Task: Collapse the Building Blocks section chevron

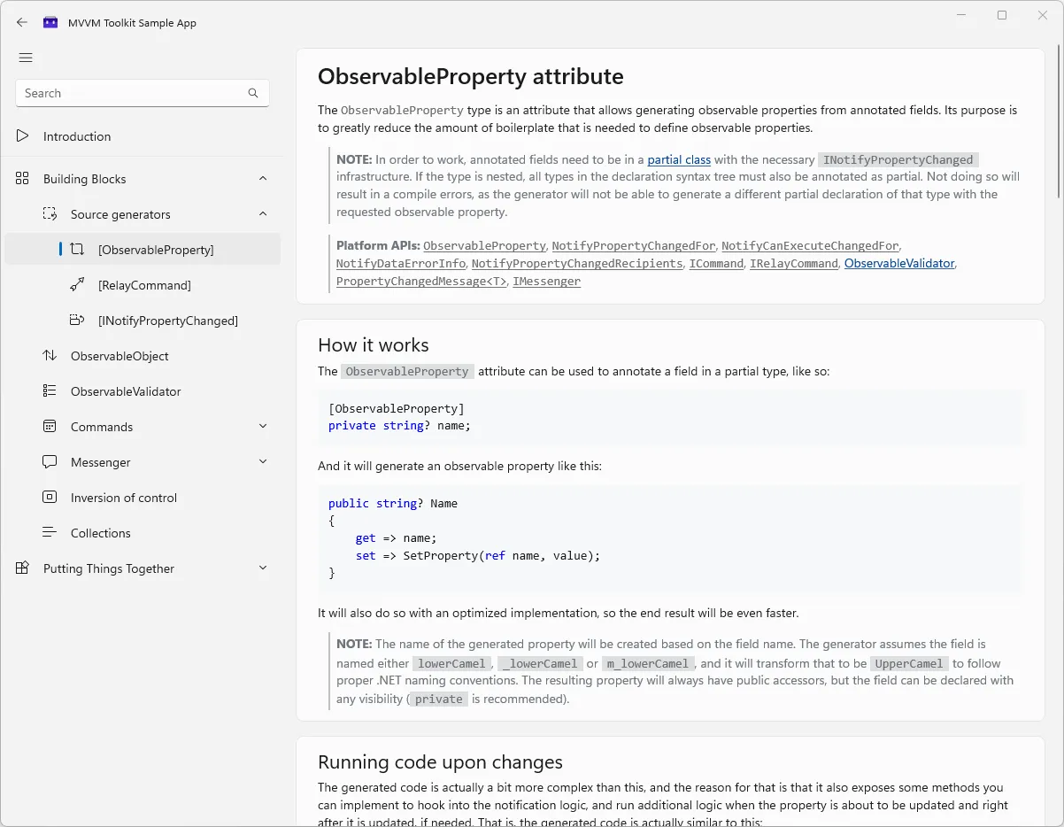Action: [263, 179]
